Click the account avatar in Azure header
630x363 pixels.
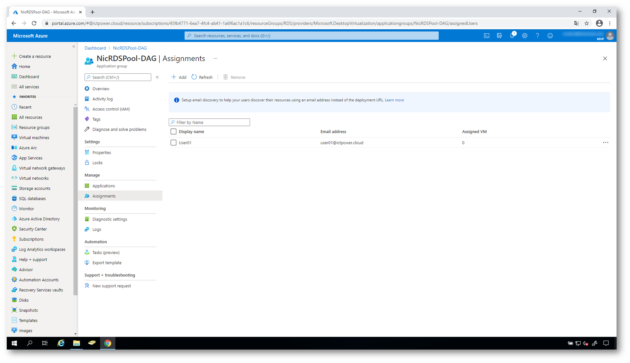610,36
